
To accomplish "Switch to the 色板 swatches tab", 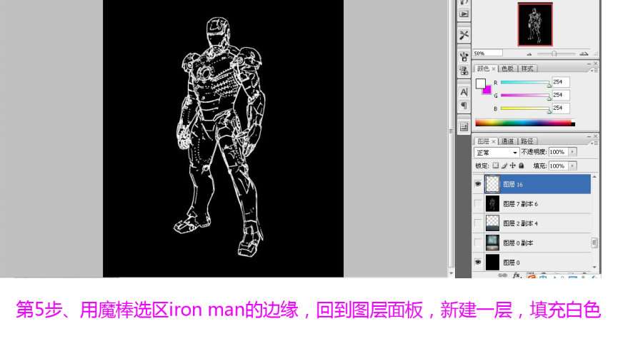I will pyautogui.click(x=507, y=68).
